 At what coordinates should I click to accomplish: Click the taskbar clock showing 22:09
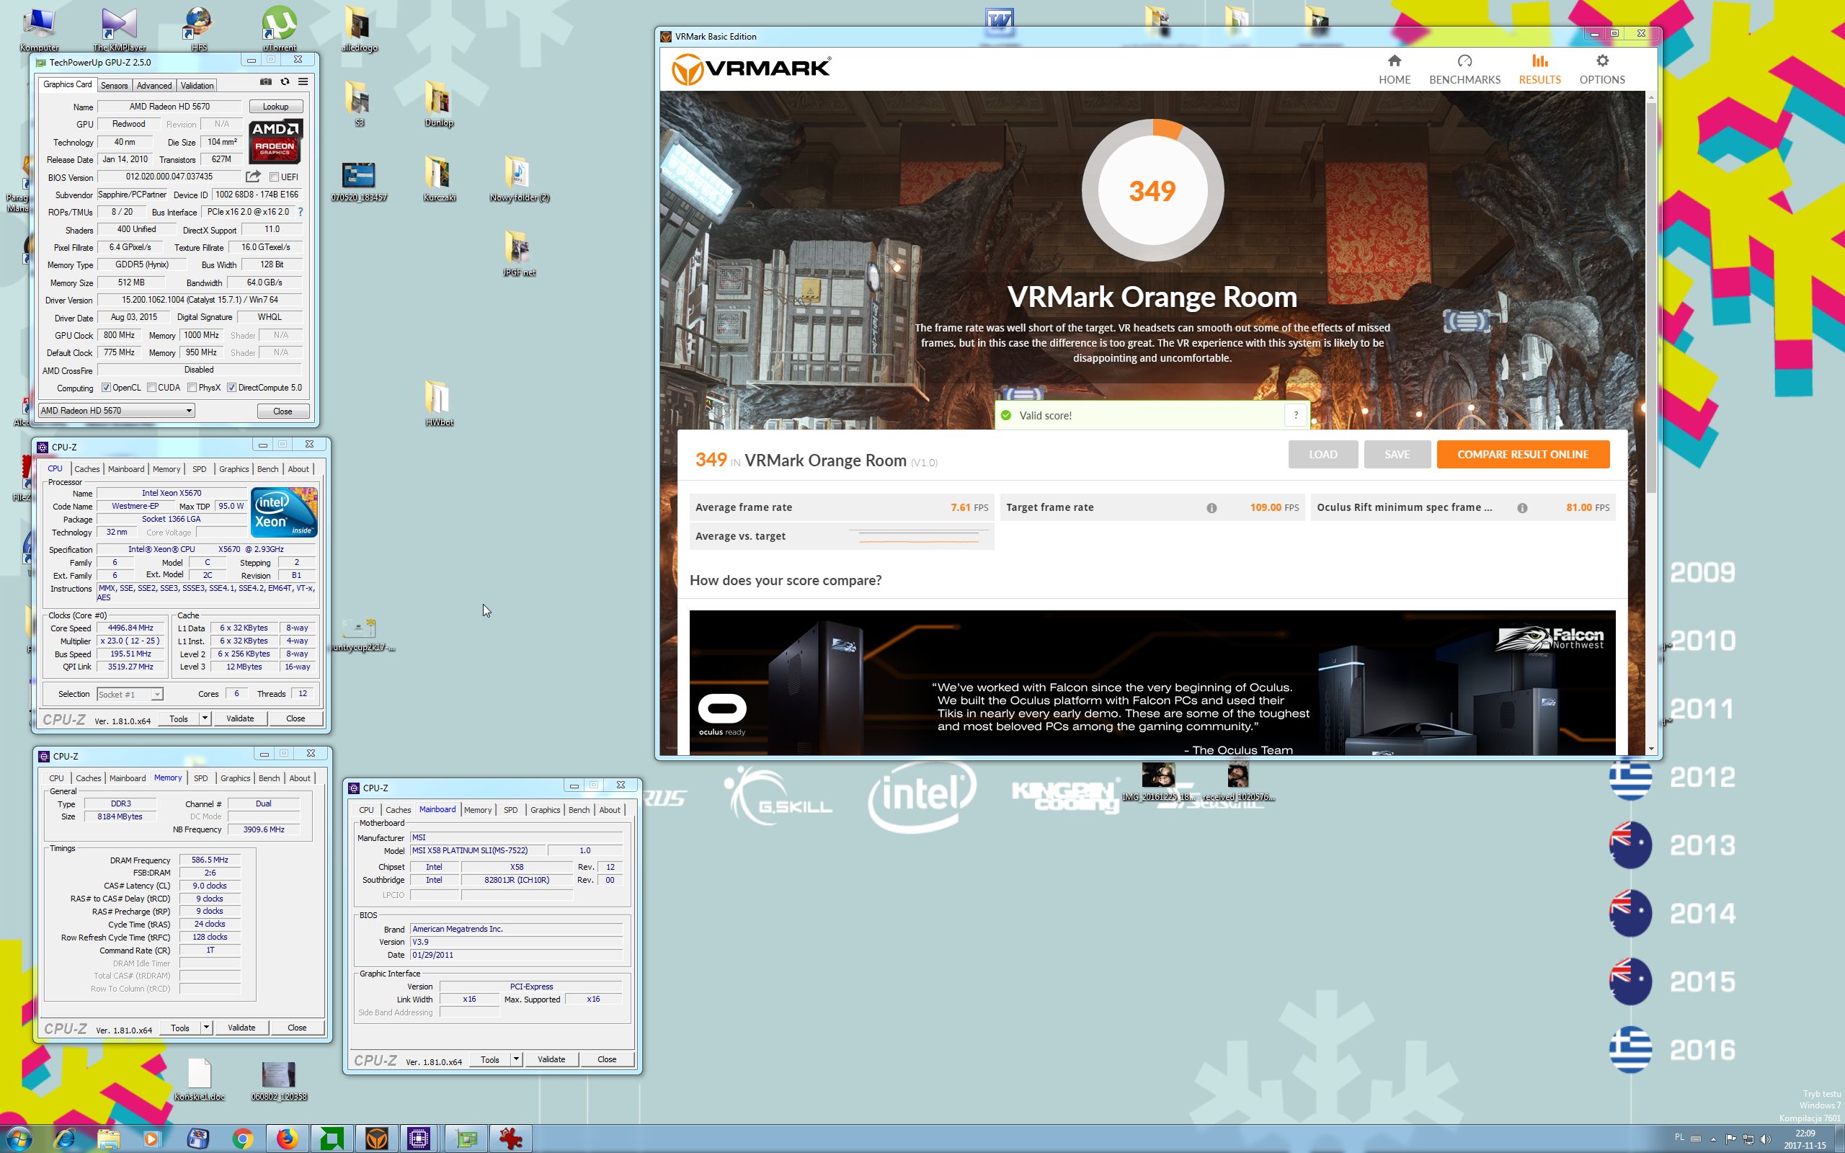click(1805, 1139)
